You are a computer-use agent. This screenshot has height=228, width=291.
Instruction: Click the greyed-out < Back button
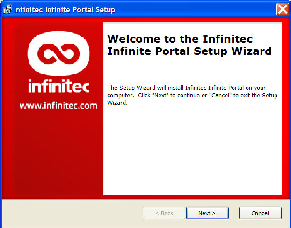coord(164,213)
